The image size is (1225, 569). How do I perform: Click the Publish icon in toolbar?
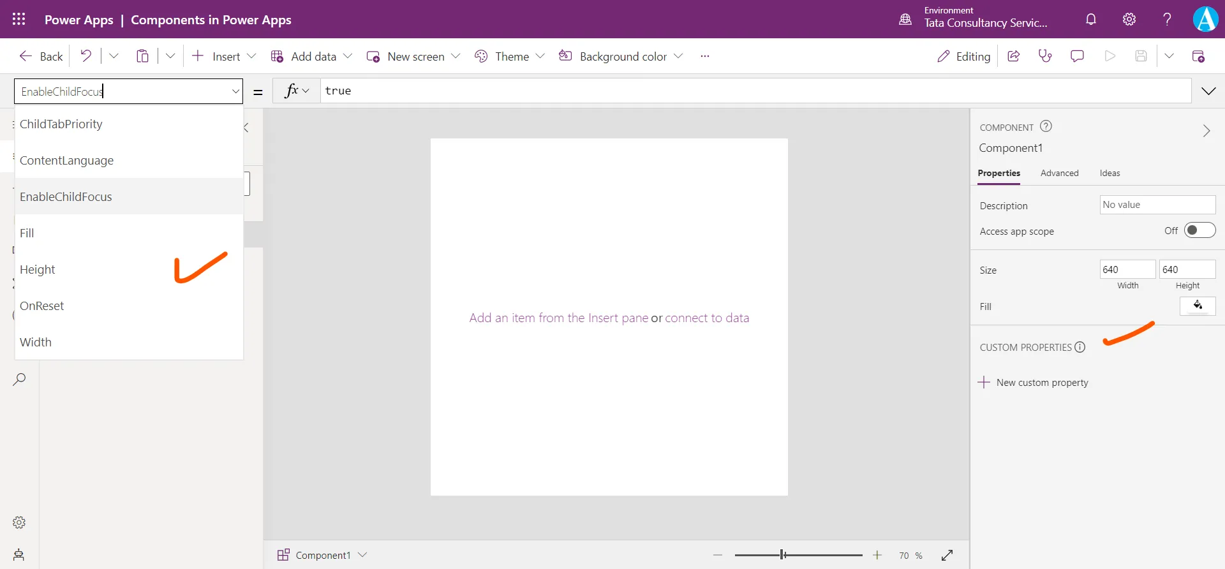point(1198,56)
